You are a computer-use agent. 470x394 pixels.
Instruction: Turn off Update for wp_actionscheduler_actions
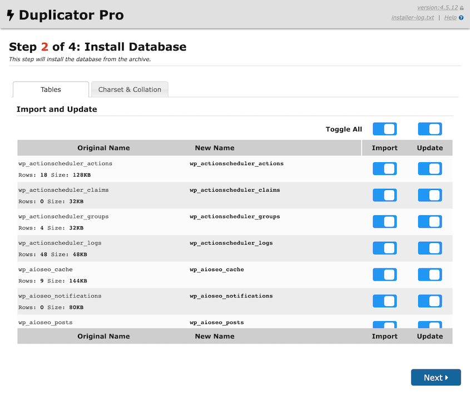point(429,168)
